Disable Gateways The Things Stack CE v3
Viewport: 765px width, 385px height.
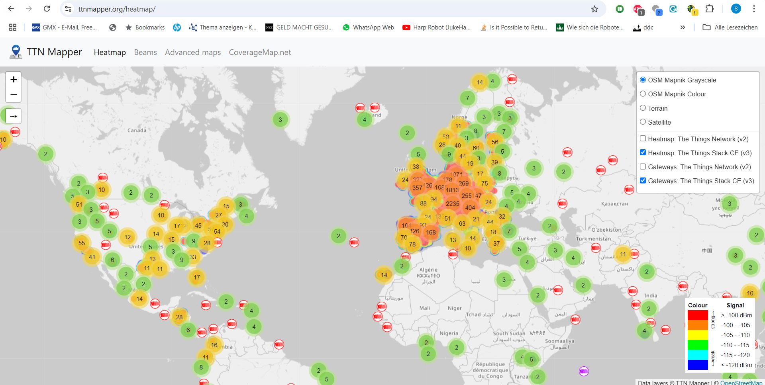tap(643, 180)
